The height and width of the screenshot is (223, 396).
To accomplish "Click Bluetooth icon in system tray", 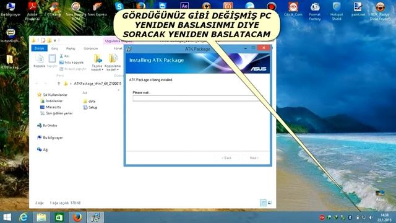I will [350, 217].
